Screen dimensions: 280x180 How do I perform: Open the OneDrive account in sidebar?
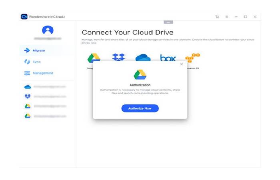coord(45,87)
